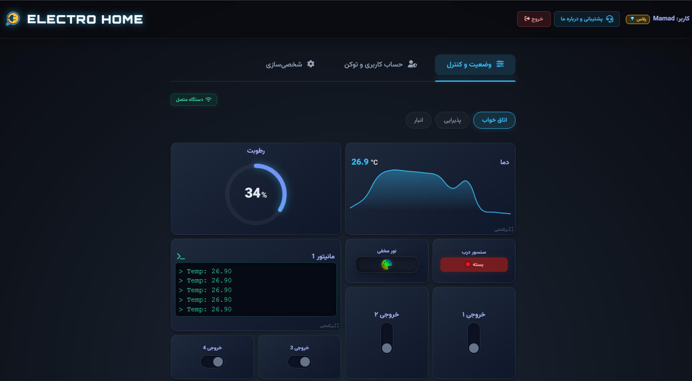Toggle the خروجی ۱ vertical switch
This screenshot has width=692, height=381.
tap(474, 339)
